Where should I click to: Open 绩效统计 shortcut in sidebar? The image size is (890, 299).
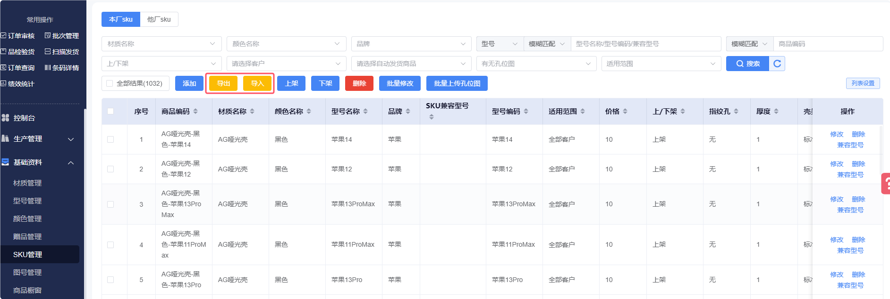pos(18,84)
